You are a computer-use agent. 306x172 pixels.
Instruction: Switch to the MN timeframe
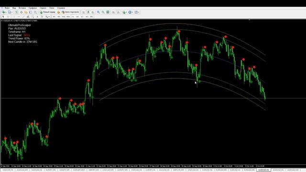pos(91,17)
